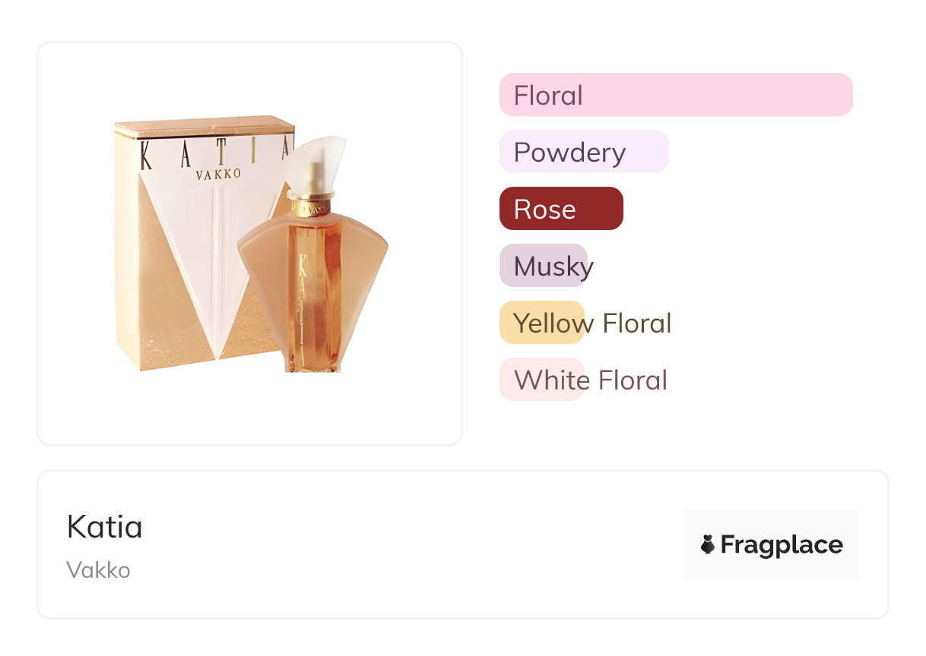Click the Fragplace perfume bottle logo icon

(708, 544)
